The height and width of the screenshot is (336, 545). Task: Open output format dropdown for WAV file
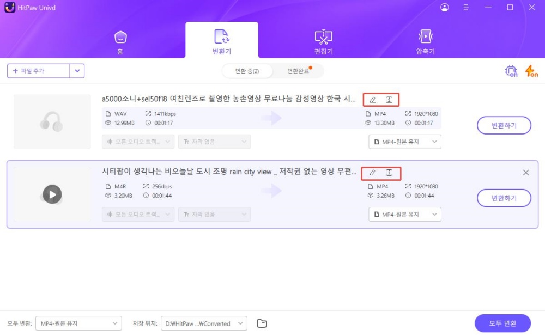(405, 142)
